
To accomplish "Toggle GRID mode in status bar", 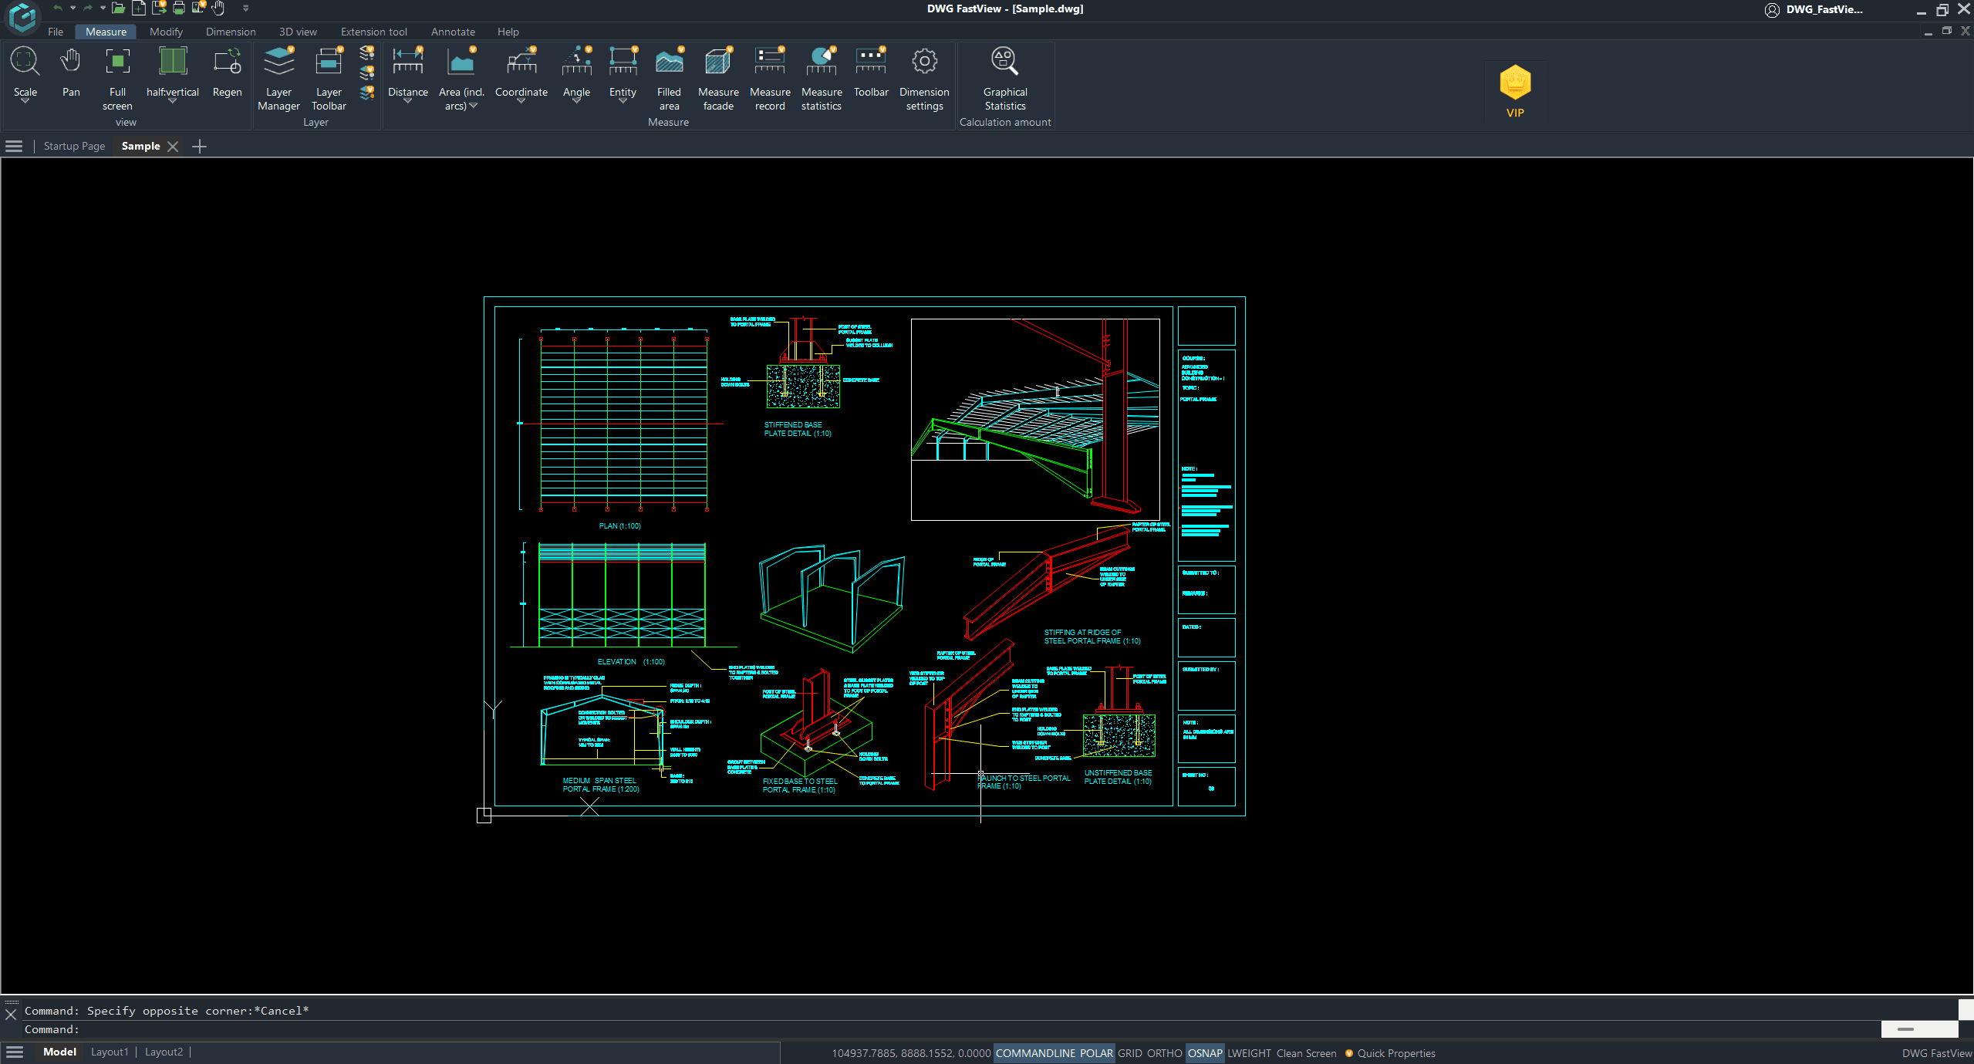I will [x=1129, y=1053].
